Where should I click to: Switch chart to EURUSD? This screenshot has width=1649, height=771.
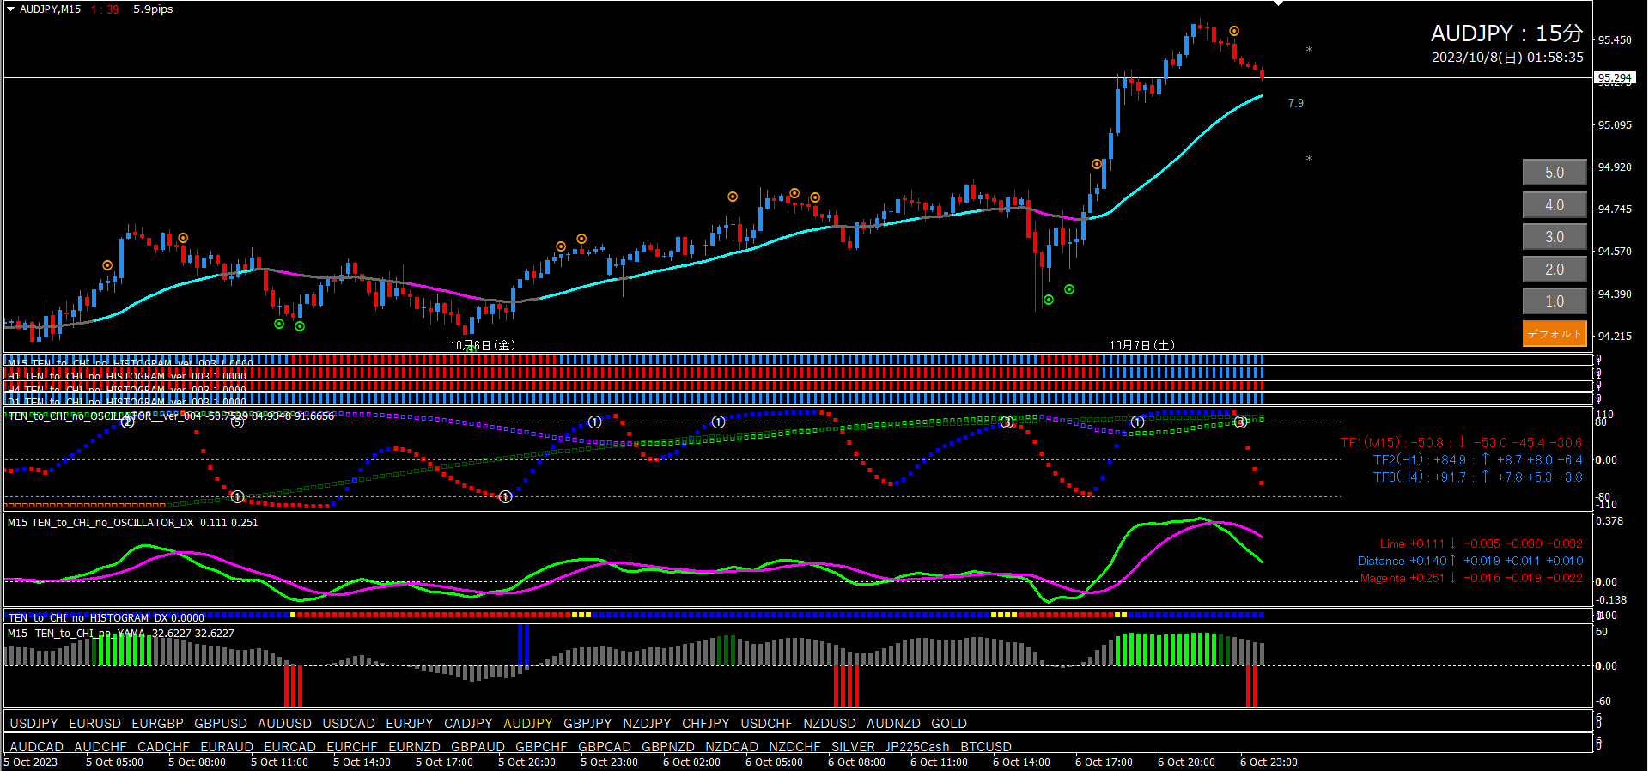94,724
